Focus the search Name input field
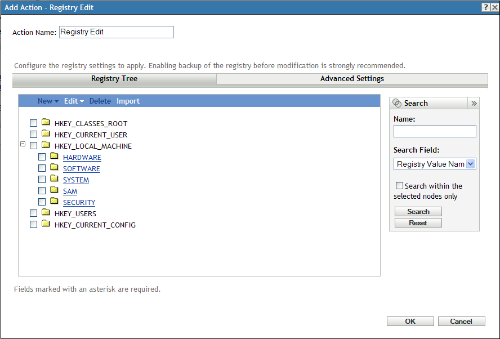 [x=435, y=131]
